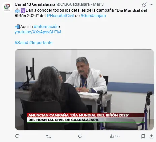Screen dimensions: 156x142
Task: Open the #Información hashtag
Action: pyautogui.click(x=46, y=27)
